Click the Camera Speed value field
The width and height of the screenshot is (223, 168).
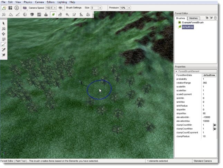point(49,8)
